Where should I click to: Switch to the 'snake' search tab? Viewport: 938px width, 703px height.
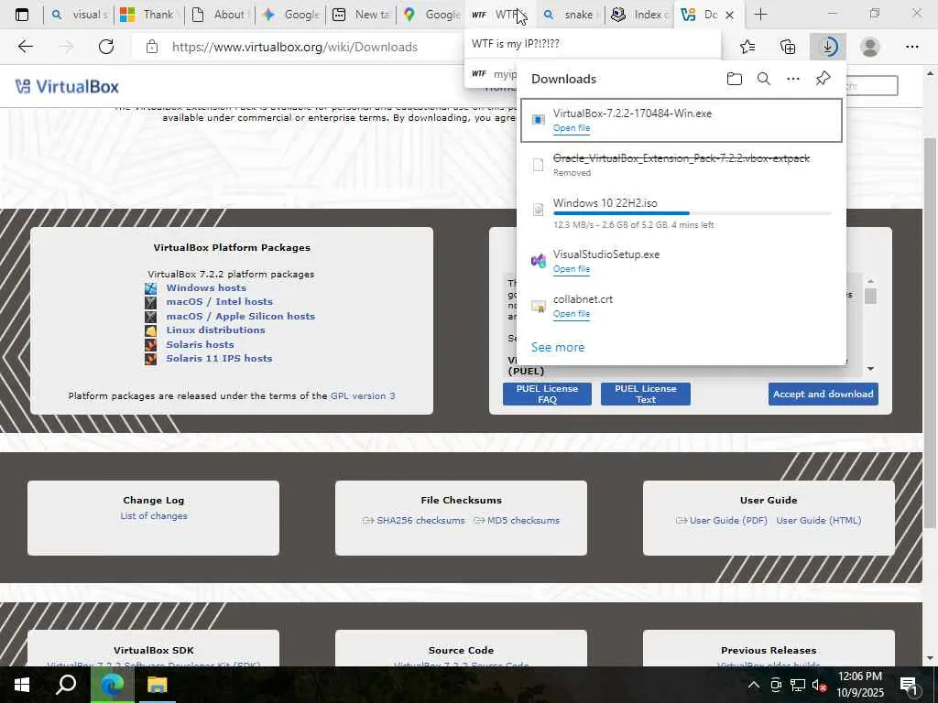click(x=571, y=15)
